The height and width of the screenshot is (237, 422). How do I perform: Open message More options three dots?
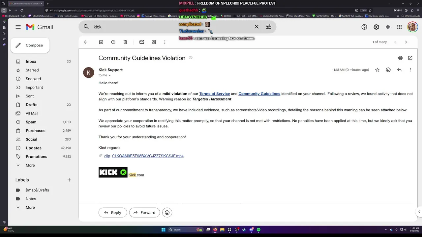(x=410, y=70)
